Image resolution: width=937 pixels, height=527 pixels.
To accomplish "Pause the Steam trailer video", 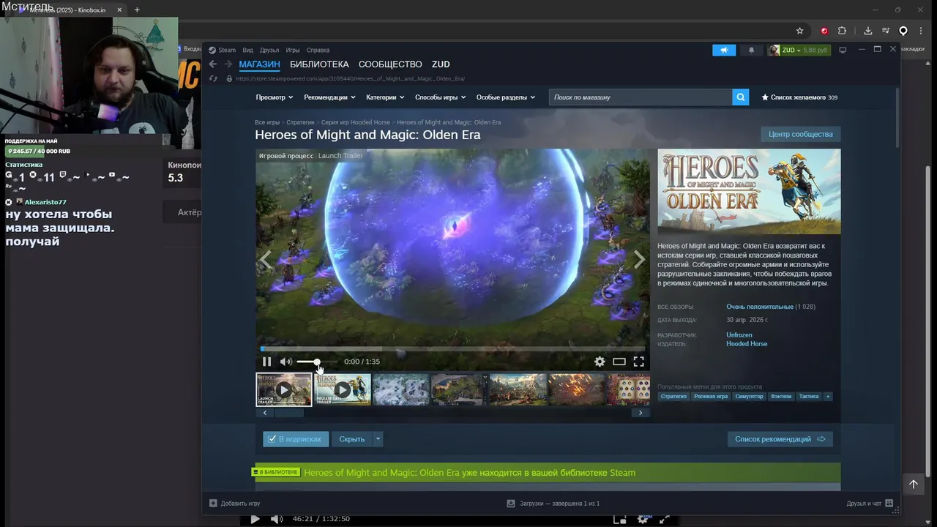I will (267, 362).
